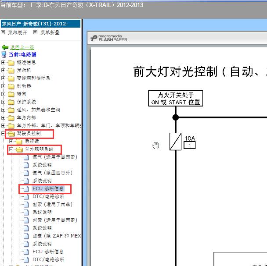The width and height of the screenshot is (267, 266).
Task: Click the 卤素(除 ZAF 和 MEX document icon
Action: coord(26,236)
